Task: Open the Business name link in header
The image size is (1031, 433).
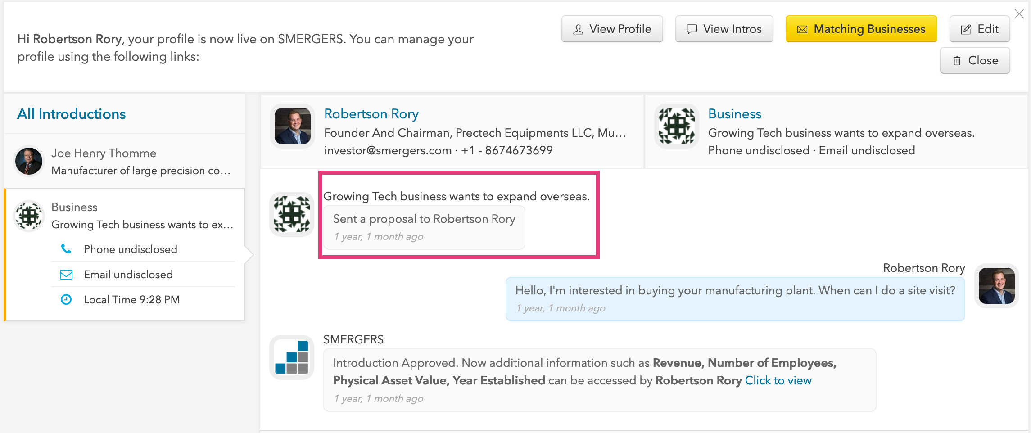Action: (735, 114)
